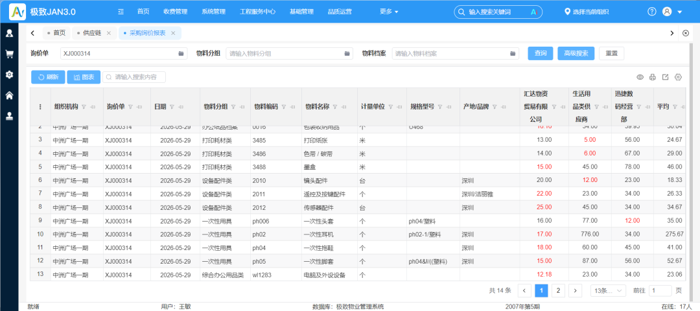
Task: Pin the 询价单 column
Action: click(x=139, y=107)
